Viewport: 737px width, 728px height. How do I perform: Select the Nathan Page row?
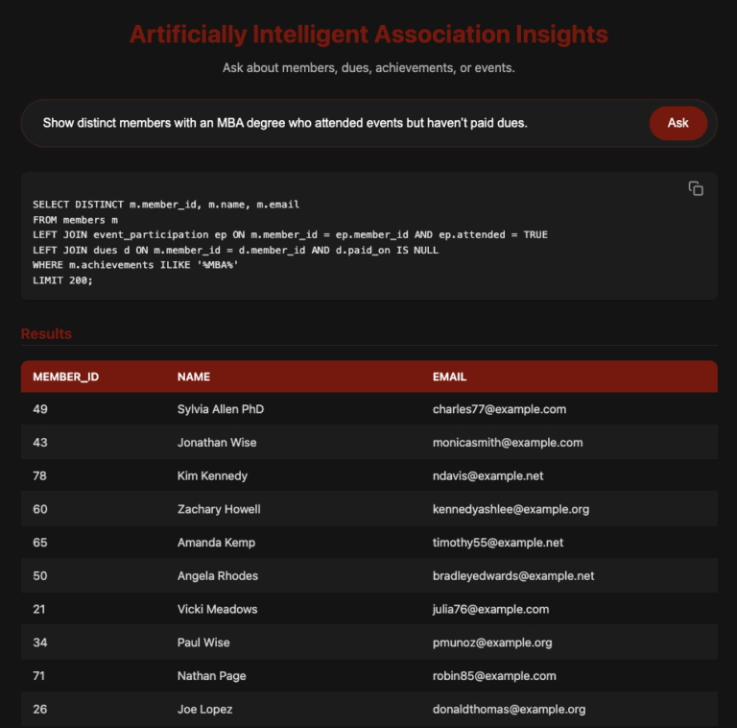pyautogui.click(x=211, y=676)
